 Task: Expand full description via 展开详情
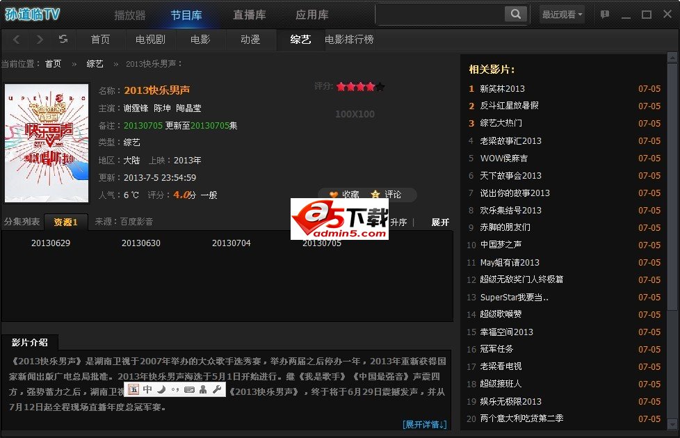tap(424, 424)
